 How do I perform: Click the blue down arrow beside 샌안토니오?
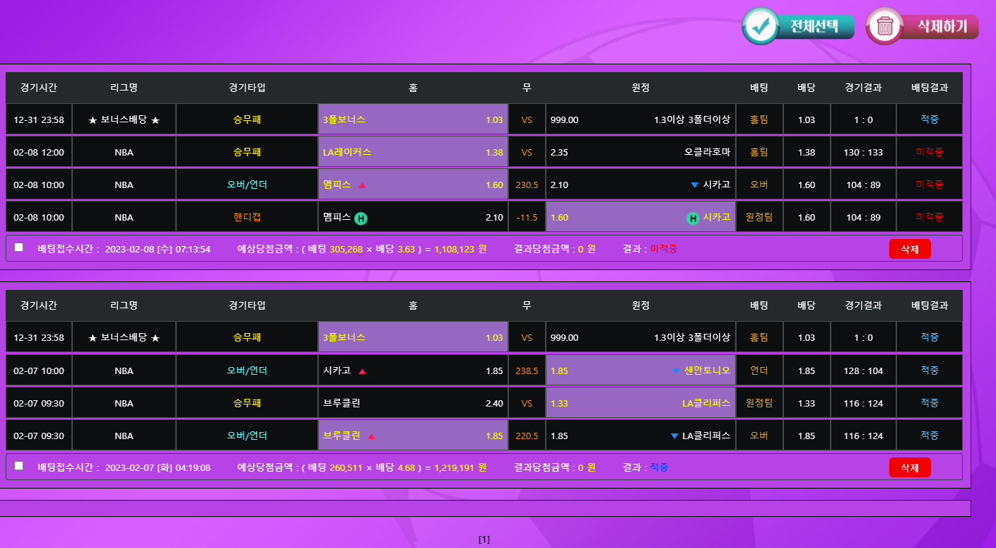coord(675,371)
